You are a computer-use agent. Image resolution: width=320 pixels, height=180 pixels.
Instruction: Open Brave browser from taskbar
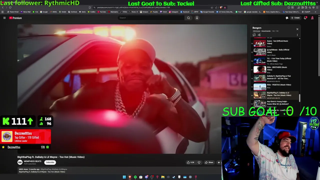pos(130,177)
